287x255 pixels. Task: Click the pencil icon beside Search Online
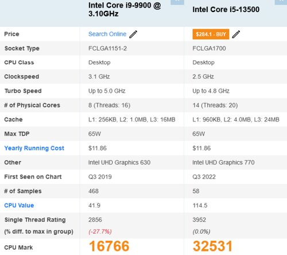click(x=133, y=34)
